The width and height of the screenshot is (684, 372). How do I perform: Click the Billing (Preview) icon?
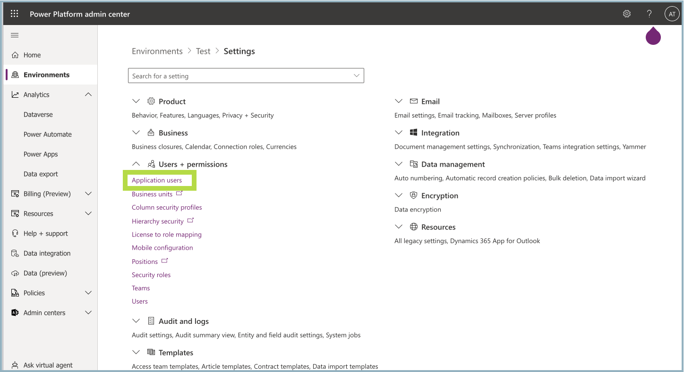[x=15, y=194]
